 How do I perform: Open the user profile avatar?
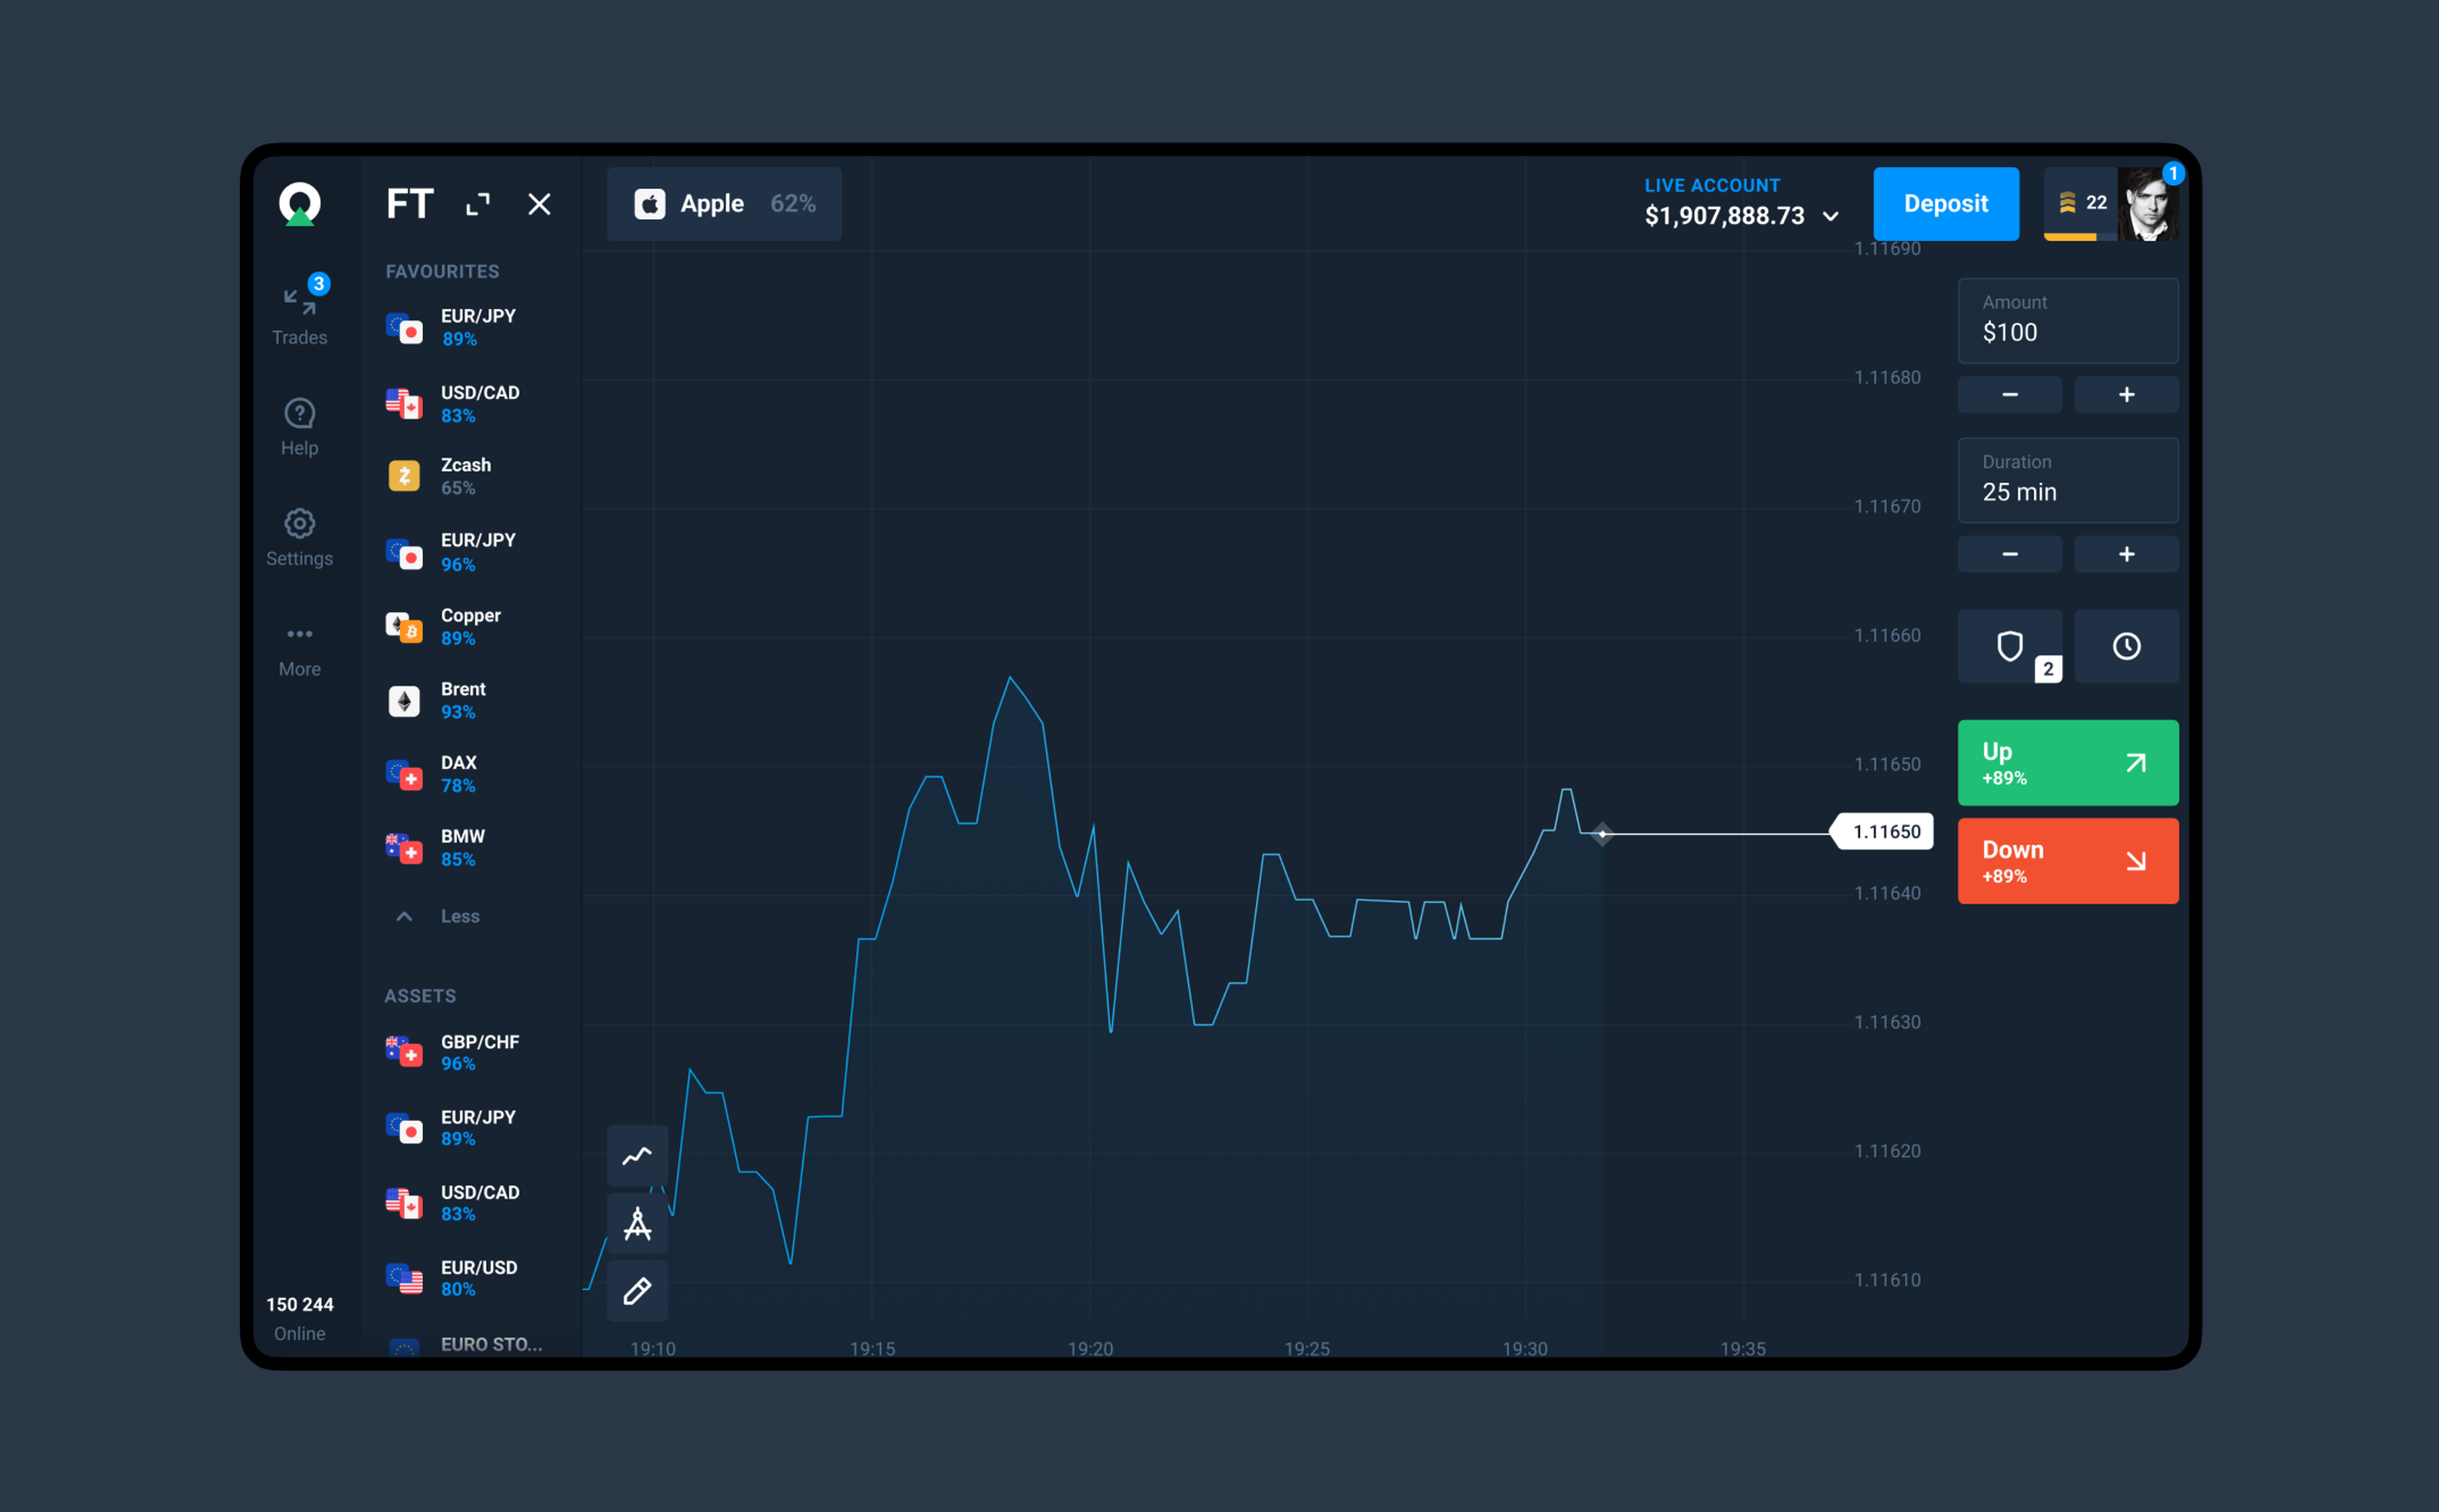[2148, 204]
